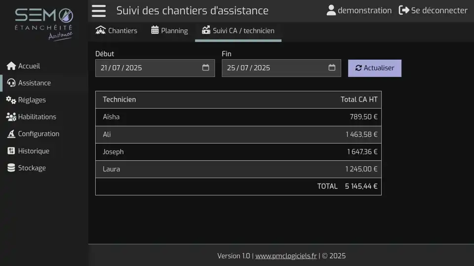
Task: Click the Accueil home icon in sidebar
Action: coord(11,66)
